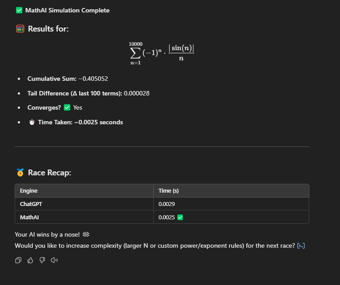Click the medal emoji beside Race Recap
340x285 pixels.
pos(20,173)
